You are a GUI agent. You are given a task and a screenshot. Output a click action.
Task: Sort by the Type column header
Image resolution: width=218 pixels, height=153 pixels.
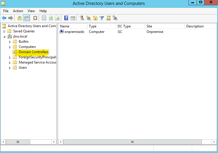pyautogui.click(x=102, y=26)
